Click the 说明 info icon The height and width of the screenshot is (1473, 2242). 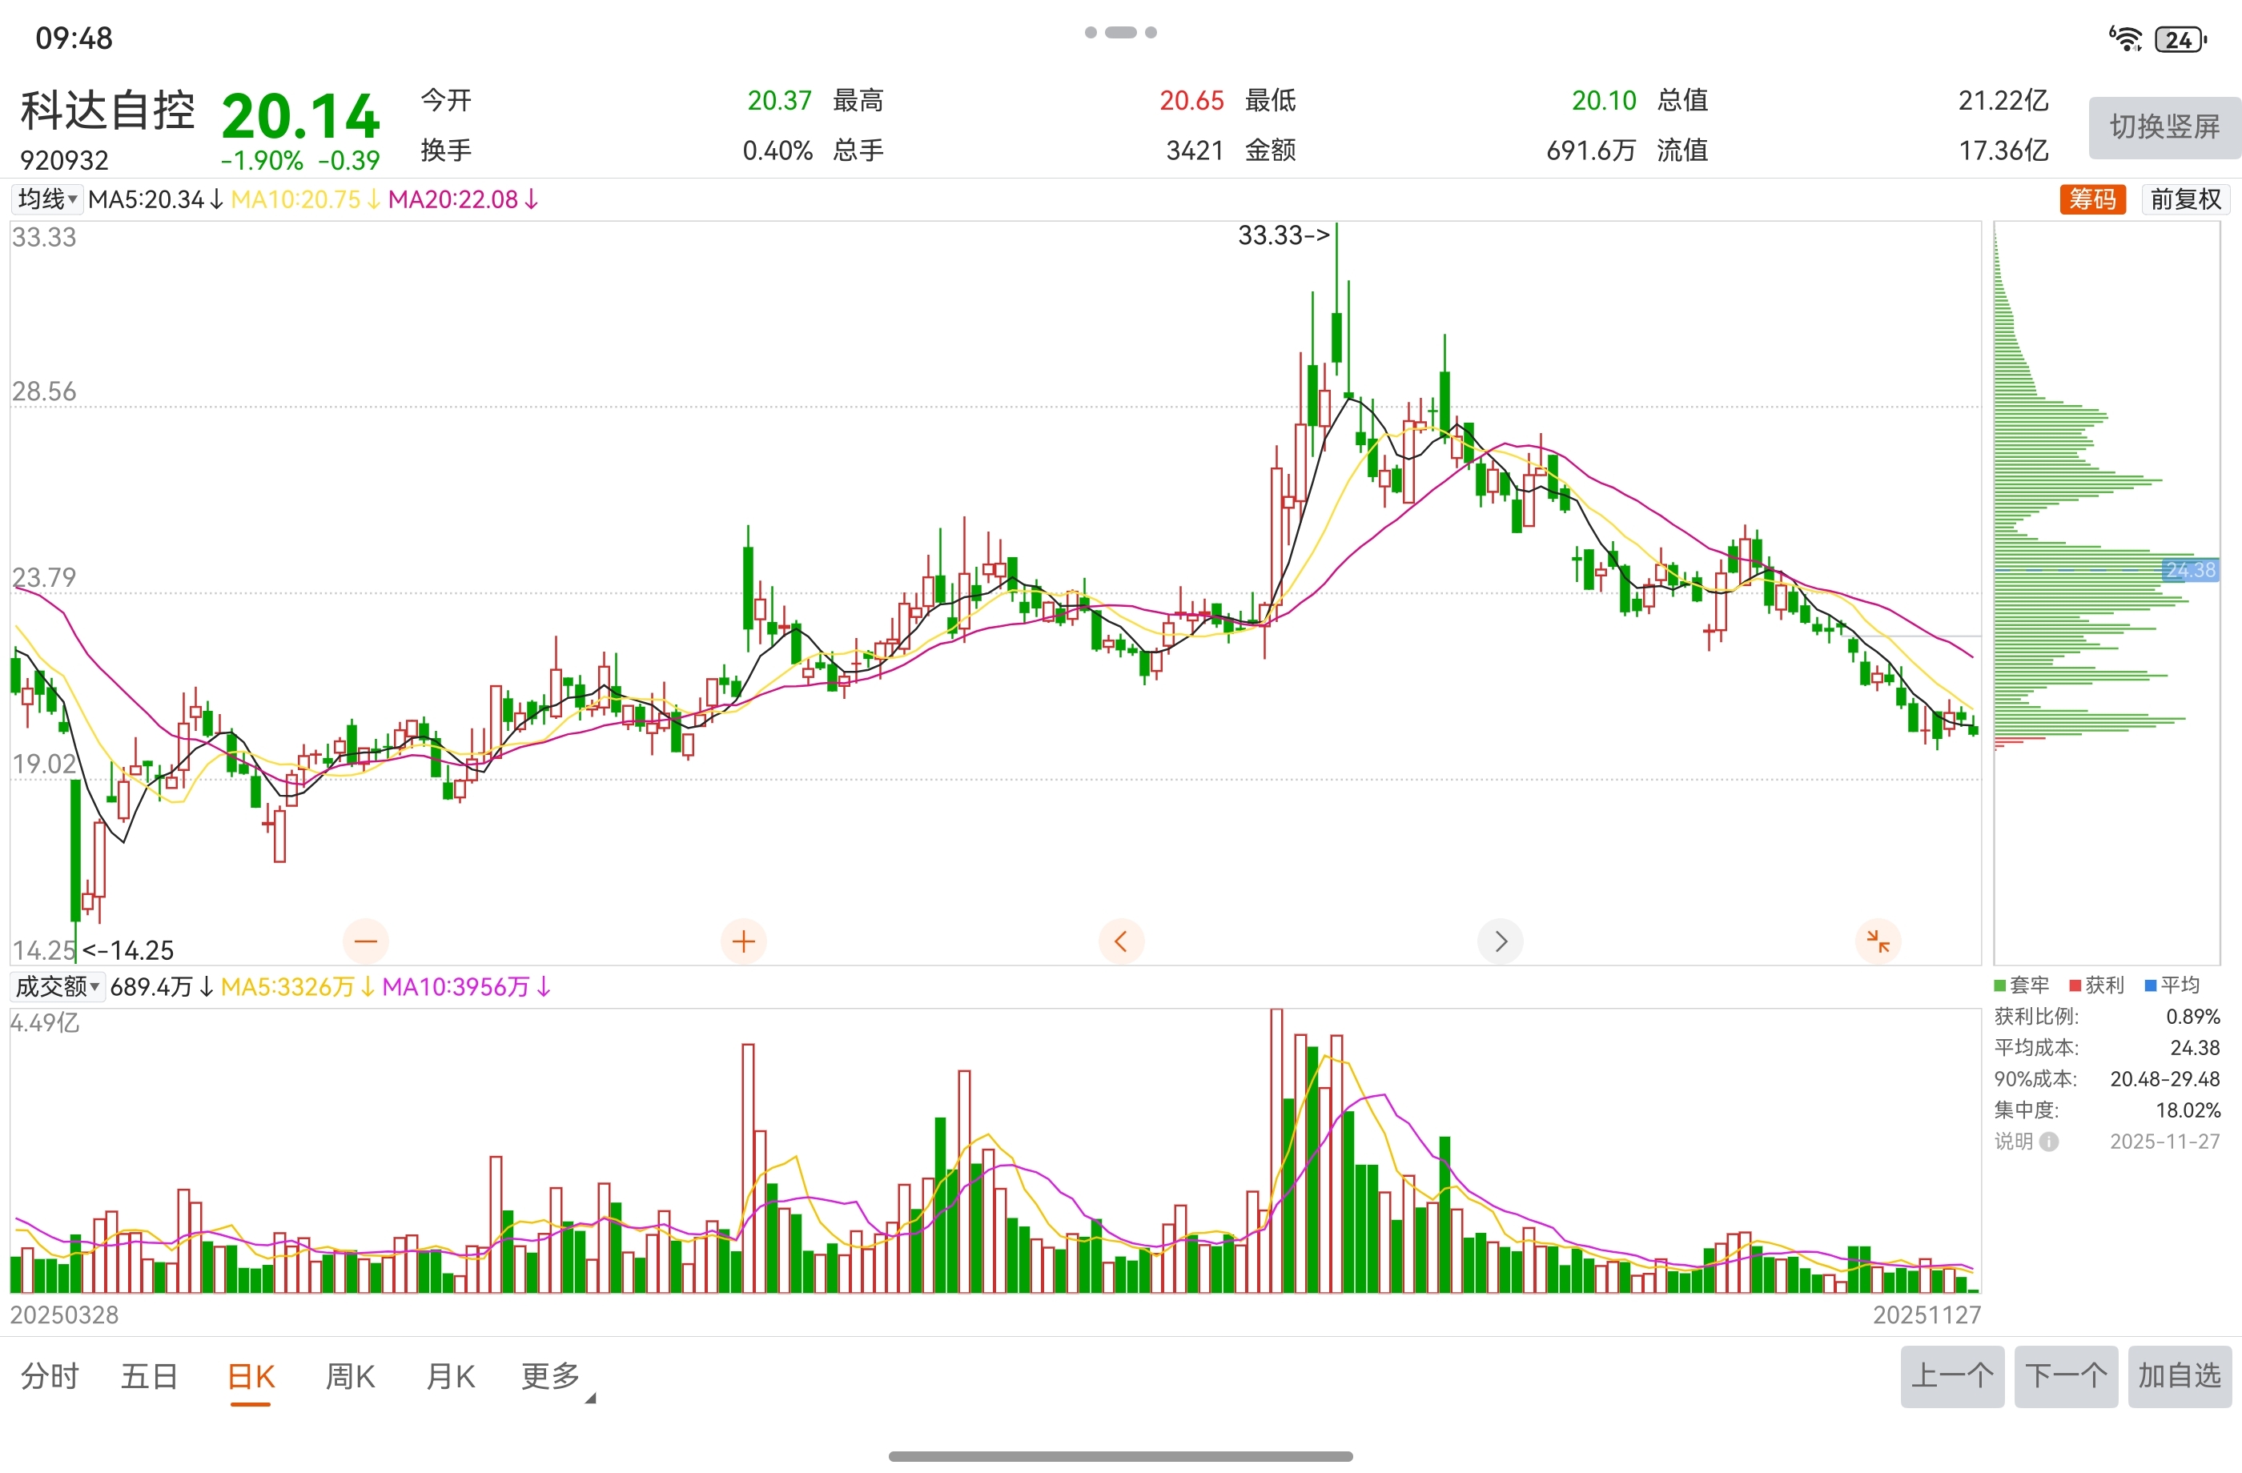coord(2049,1142)
